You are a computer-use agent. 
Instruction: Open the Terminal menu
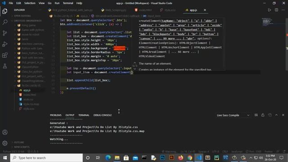(x=68, y=3)
